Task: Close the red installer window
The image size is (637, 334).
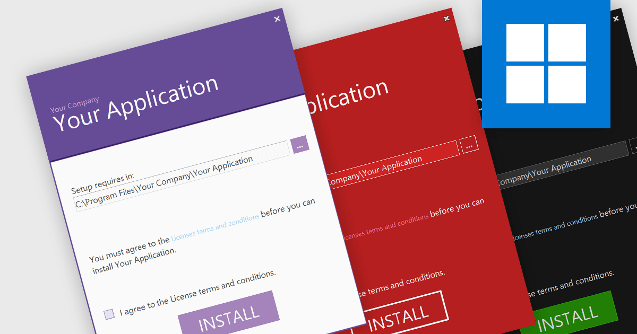Action: 446,18
